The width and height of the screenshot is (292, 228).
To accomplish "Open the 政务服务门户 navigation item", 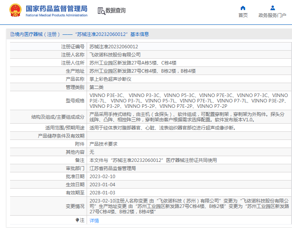I will pos(272,15).
